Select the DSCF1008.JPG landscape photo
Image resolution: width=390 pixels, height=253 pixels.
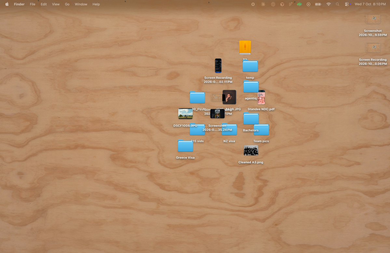[x=185, y=114]
